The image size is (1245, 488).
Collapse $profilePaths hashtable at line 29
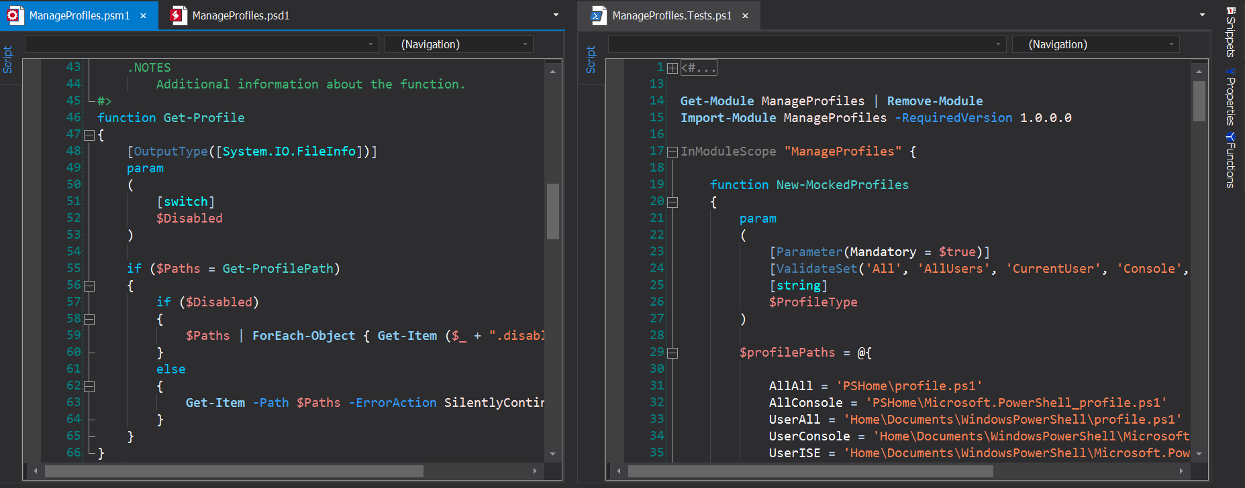(673, 353)
